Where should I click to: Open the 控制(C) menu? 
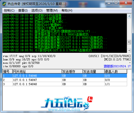tap(9, 11)
